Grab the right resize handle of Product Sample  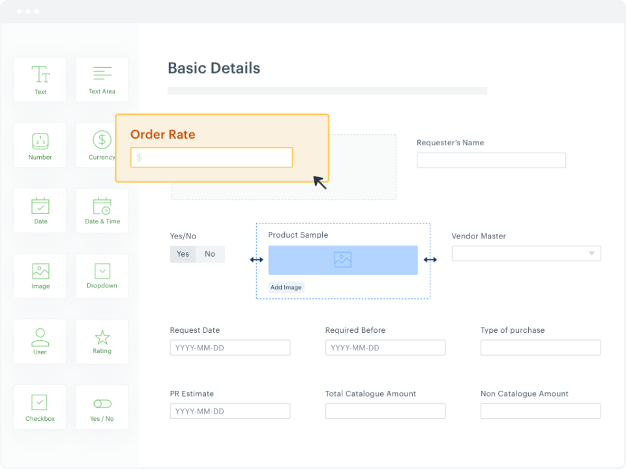(430, 260)
